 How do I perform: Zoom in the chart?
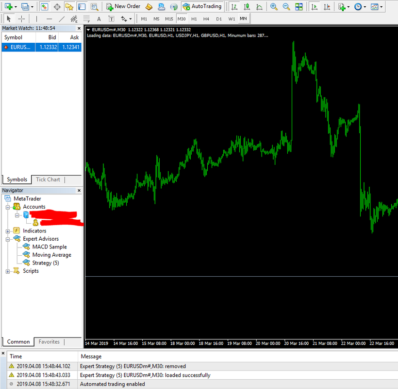[274, 7]
